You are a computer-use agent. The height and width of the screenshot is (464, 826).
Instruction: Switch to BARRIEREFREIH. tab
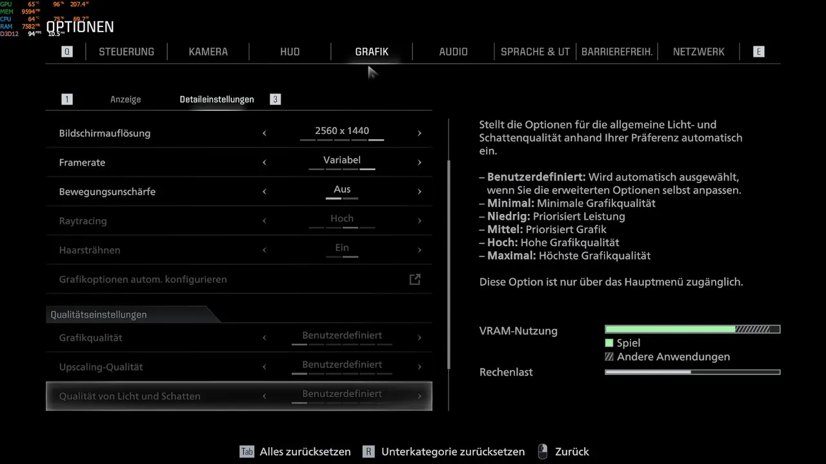tap(617, 52)
